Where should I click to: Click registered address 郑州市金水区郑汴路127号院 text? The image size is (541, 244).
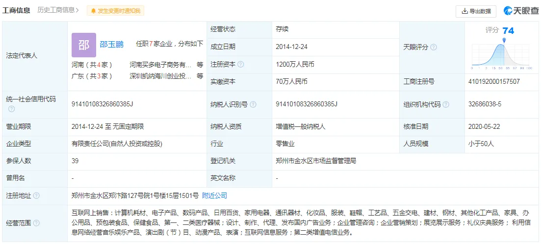point(135,196)
